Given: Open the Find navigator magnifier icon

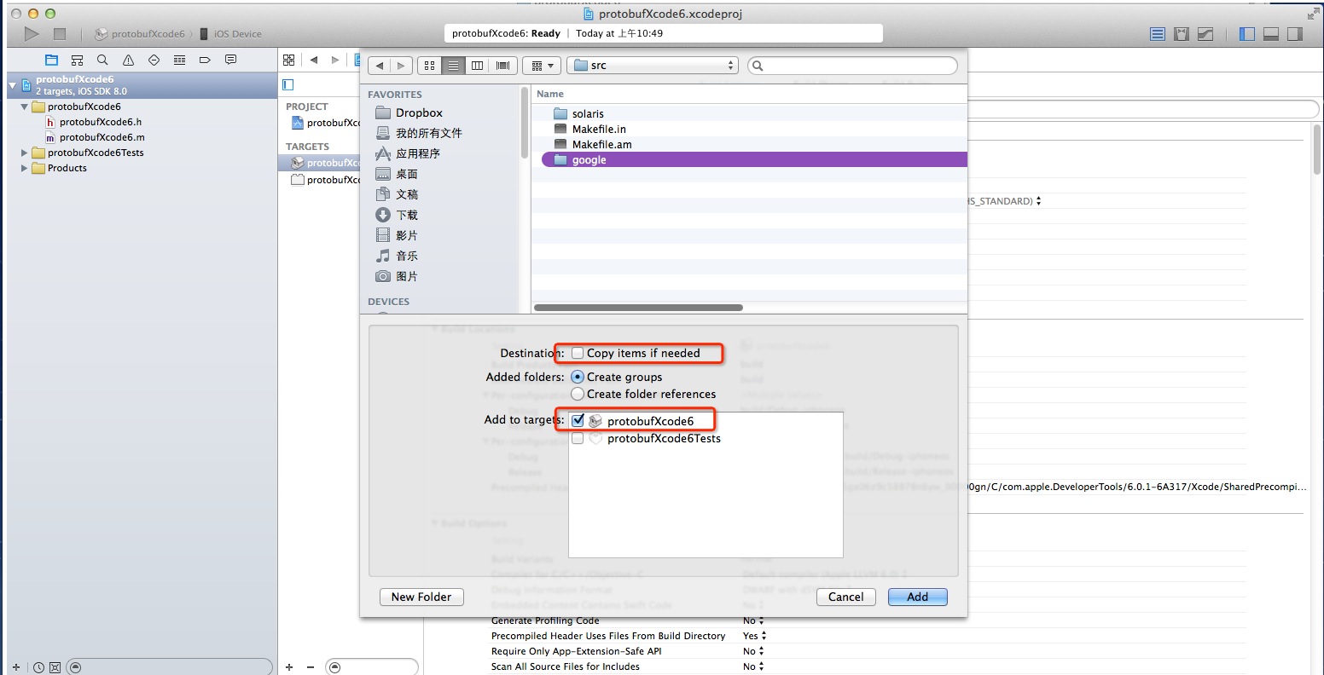Looking at the screenshot, I should click(102, 60).
